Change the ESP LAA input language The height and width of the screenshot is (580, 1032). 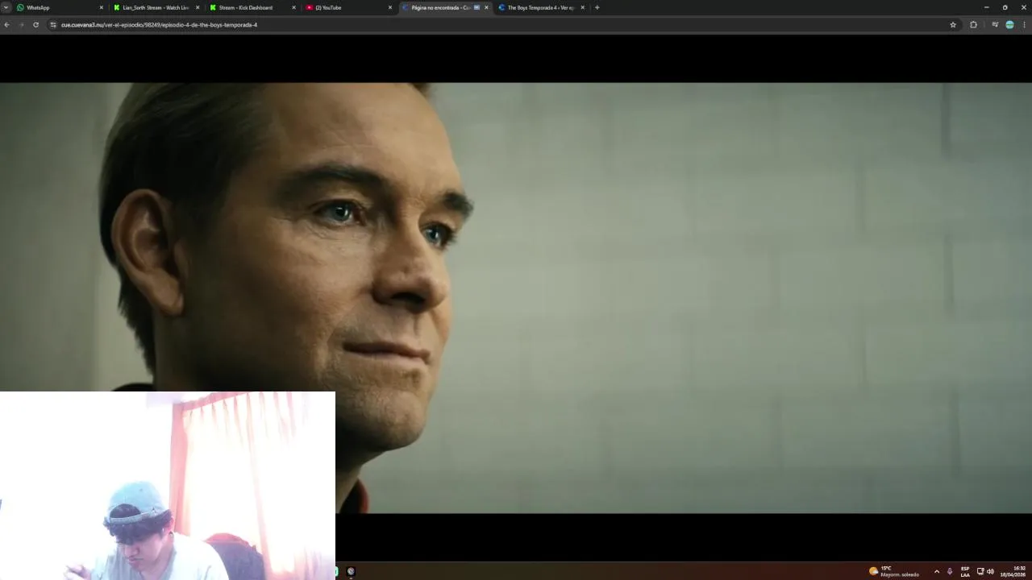click(x=965, y=571)
